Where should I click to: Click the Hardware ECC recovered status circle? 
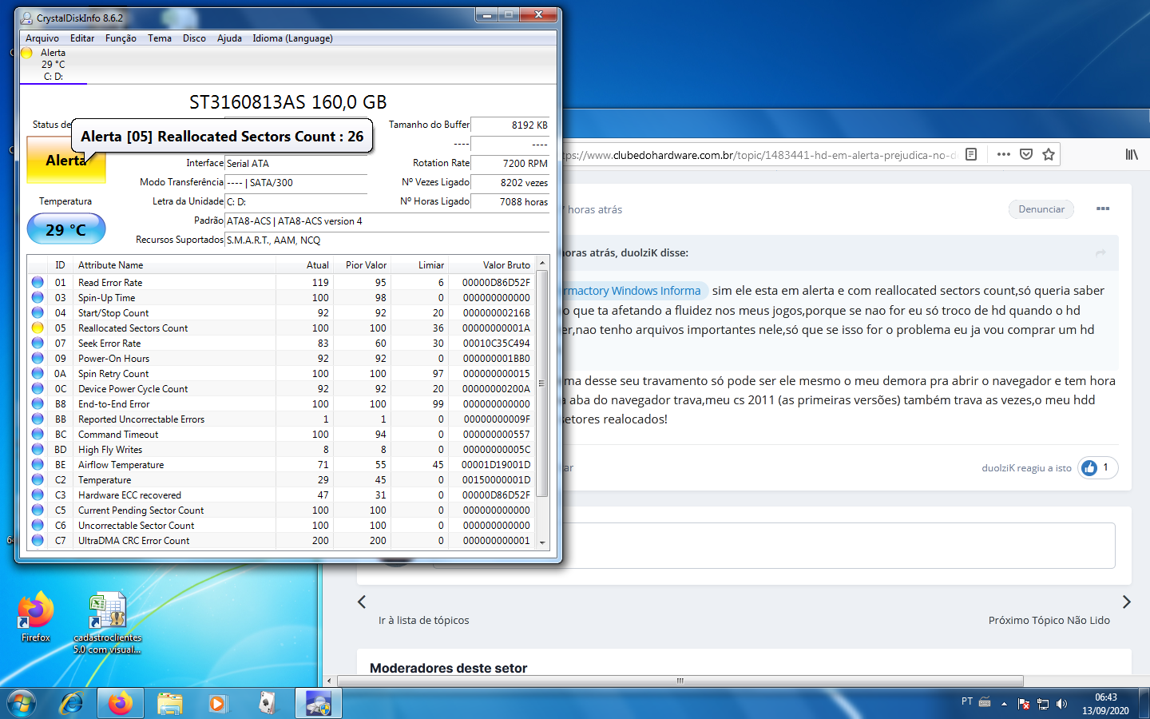(x=38, y=495)
